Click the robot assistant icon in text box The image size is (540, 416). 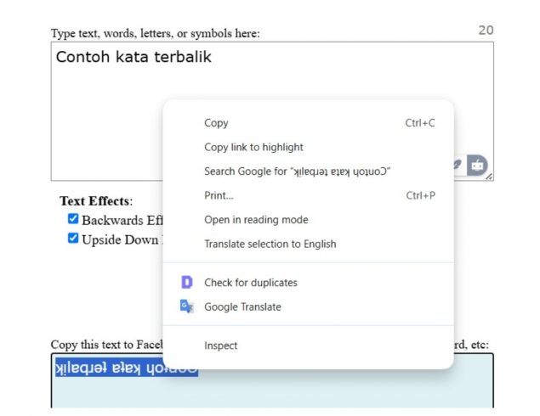coord(477,165)
